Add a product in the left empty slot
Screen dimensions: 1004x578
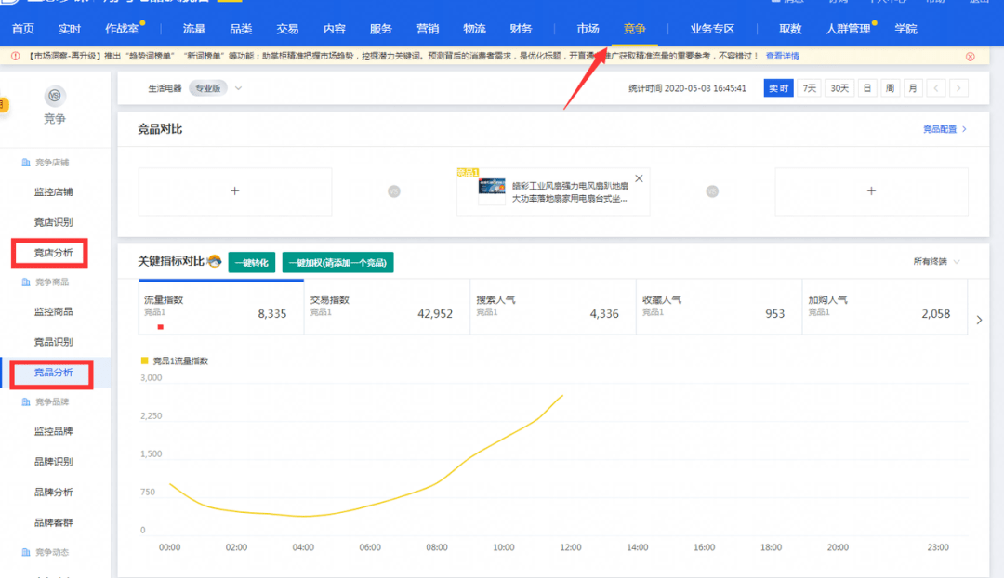[234, 191]
